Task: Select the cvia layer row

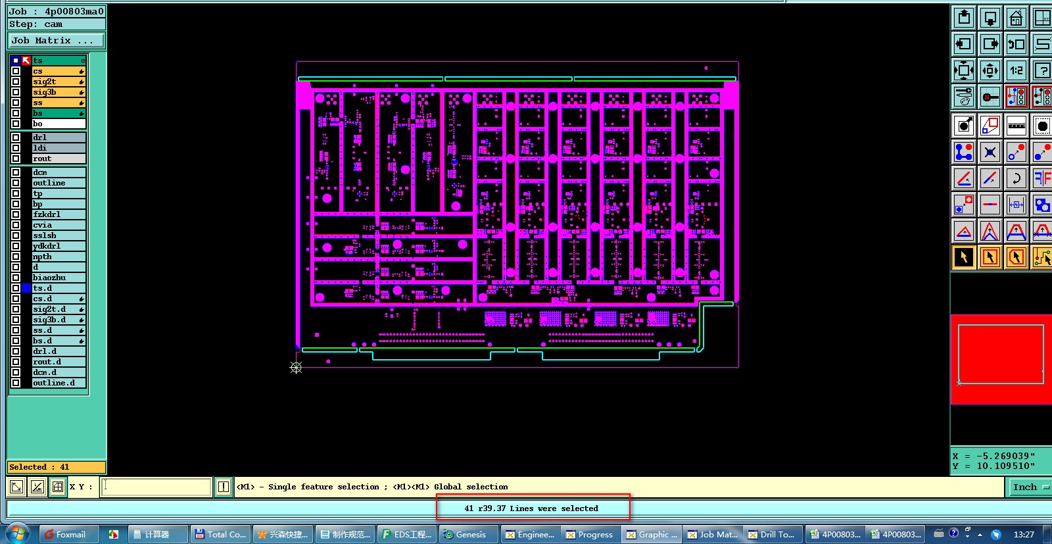Action: click(x=59, y=225)
